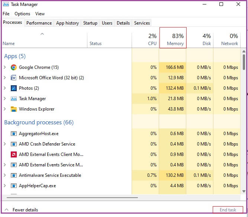Expand the Task Manager process row

(x=5, y=99)
